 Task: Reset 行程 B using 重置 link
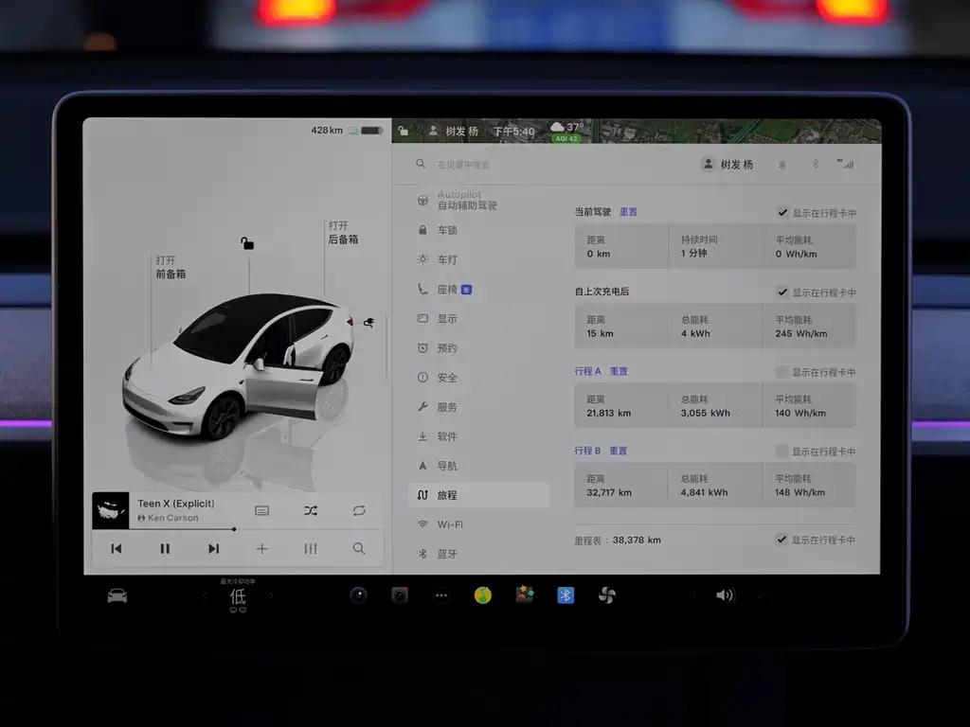618,451
